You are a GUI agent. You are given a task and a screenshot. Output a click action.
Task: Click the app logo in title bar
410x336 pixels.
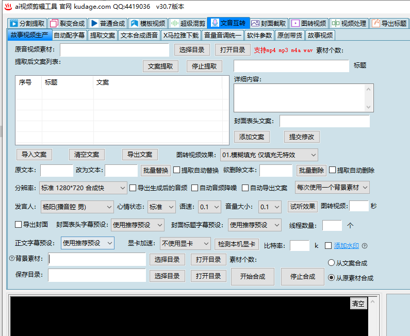[8, 7]
